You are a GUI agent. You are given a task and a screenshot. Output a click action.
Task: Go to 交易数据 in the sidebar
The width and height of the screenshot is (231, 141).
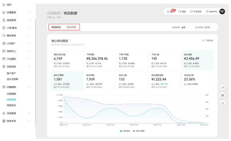click(x=11, y=94)
